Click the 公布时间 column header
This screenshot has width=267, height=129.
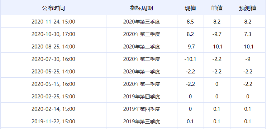(x=53, y=8)
